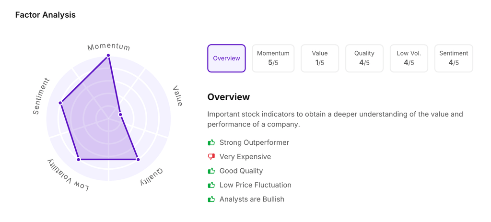The height and width of the screenshot is (222, 491).
Task: Click the Quality vertex on the radar chart
Action: click(138, 159)
